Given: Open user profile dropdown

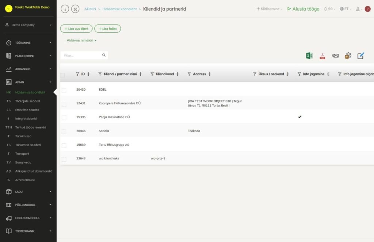Looking at the screenshot, I should tap(359, 9).
